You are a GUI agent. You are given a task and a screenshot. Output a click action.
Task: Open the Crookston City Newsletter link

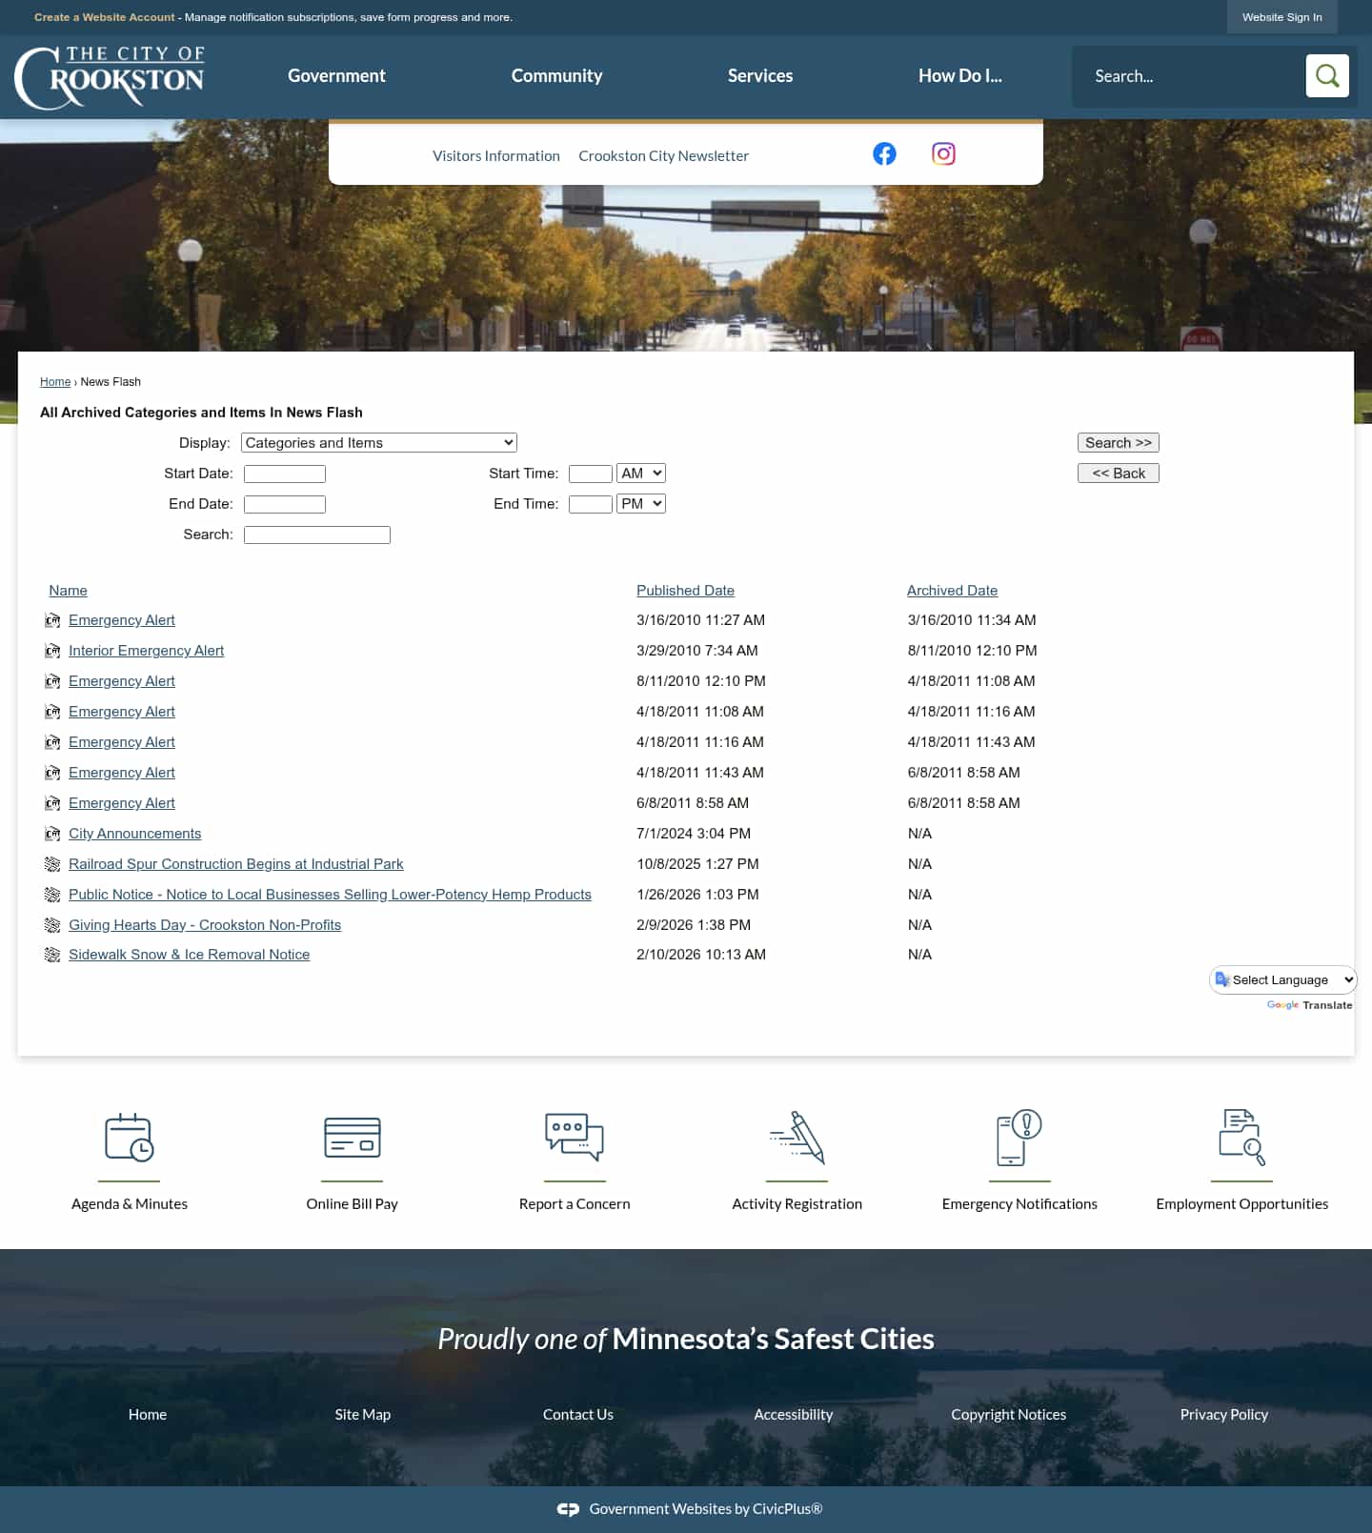(663, 155)
